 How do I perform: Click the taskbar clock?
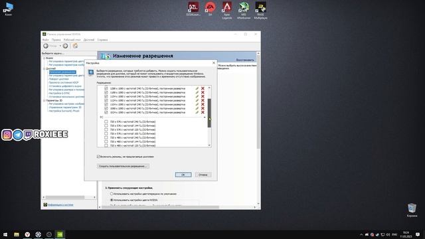[406, 234]
